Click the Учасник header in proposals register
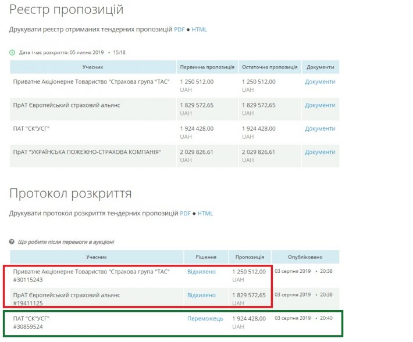413x342 pixels. [92, 67]
